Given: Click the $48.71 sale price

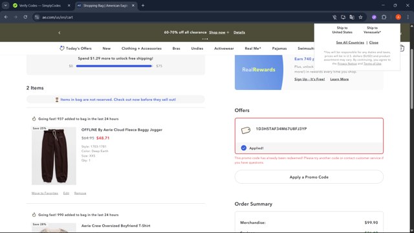Looking at the screenshot, I should (103, 138).
